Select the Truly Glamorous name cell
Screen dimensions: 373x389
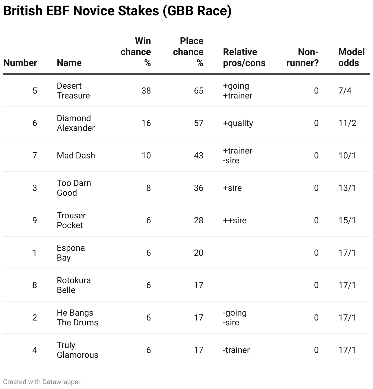[78, 350]
